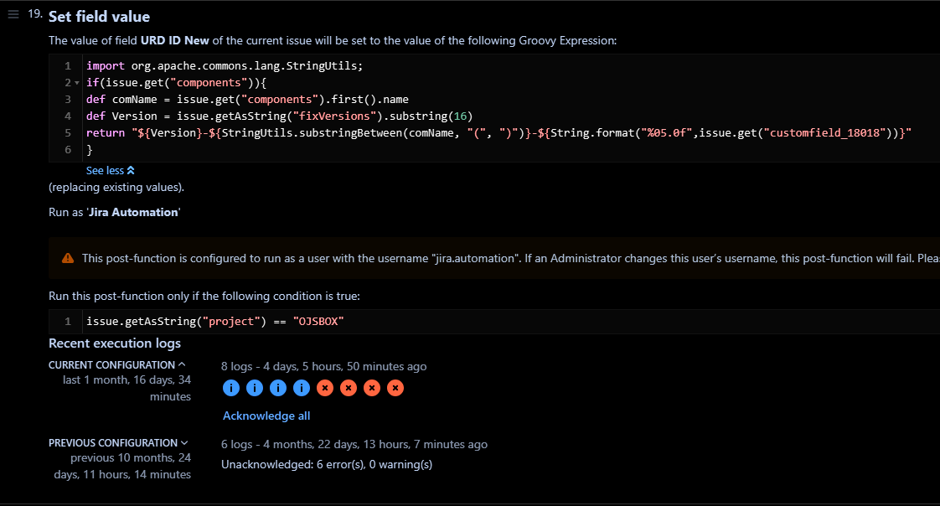Click 'See less' to collapse the Groovy script
The height and width of the screenshot is (506, 940).
(109, 170)
